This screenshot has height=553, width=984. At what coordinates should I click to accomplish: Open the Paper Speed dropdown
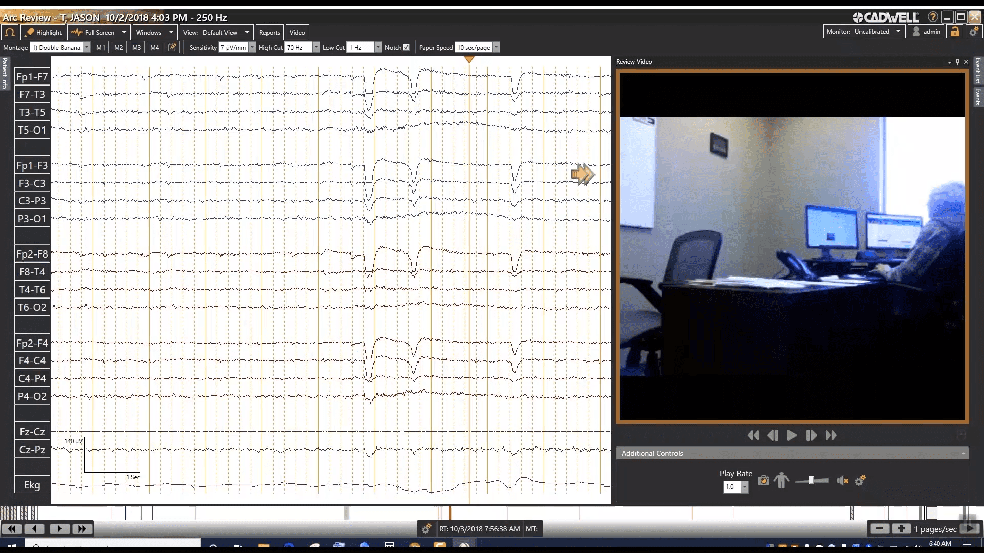click(496, 47)
